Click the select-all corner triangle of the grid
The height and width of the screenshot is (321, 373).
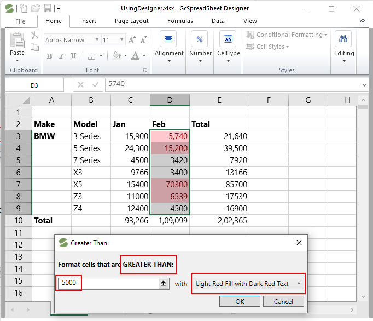coord(26,100)
